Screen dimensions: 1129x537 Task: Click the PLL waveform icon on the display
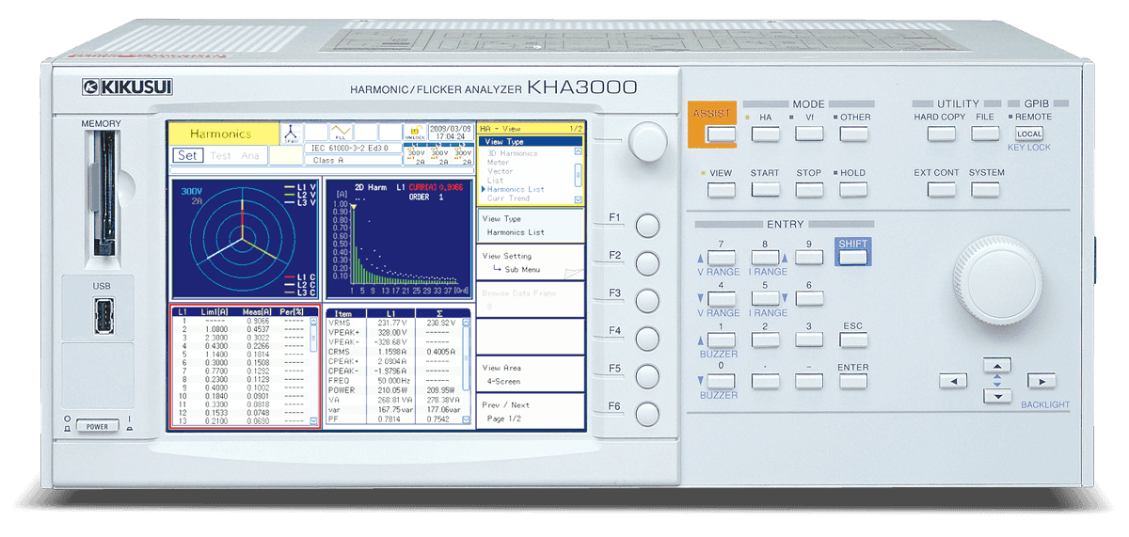pos(341,133)
